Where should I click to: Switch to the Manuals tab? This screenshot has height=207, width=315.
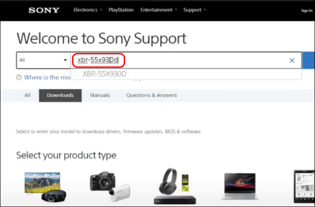point(100,95)
